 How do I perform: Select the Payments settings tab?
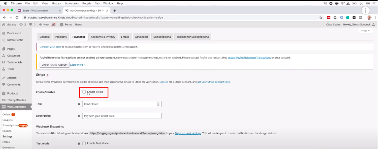click(78, 37)
